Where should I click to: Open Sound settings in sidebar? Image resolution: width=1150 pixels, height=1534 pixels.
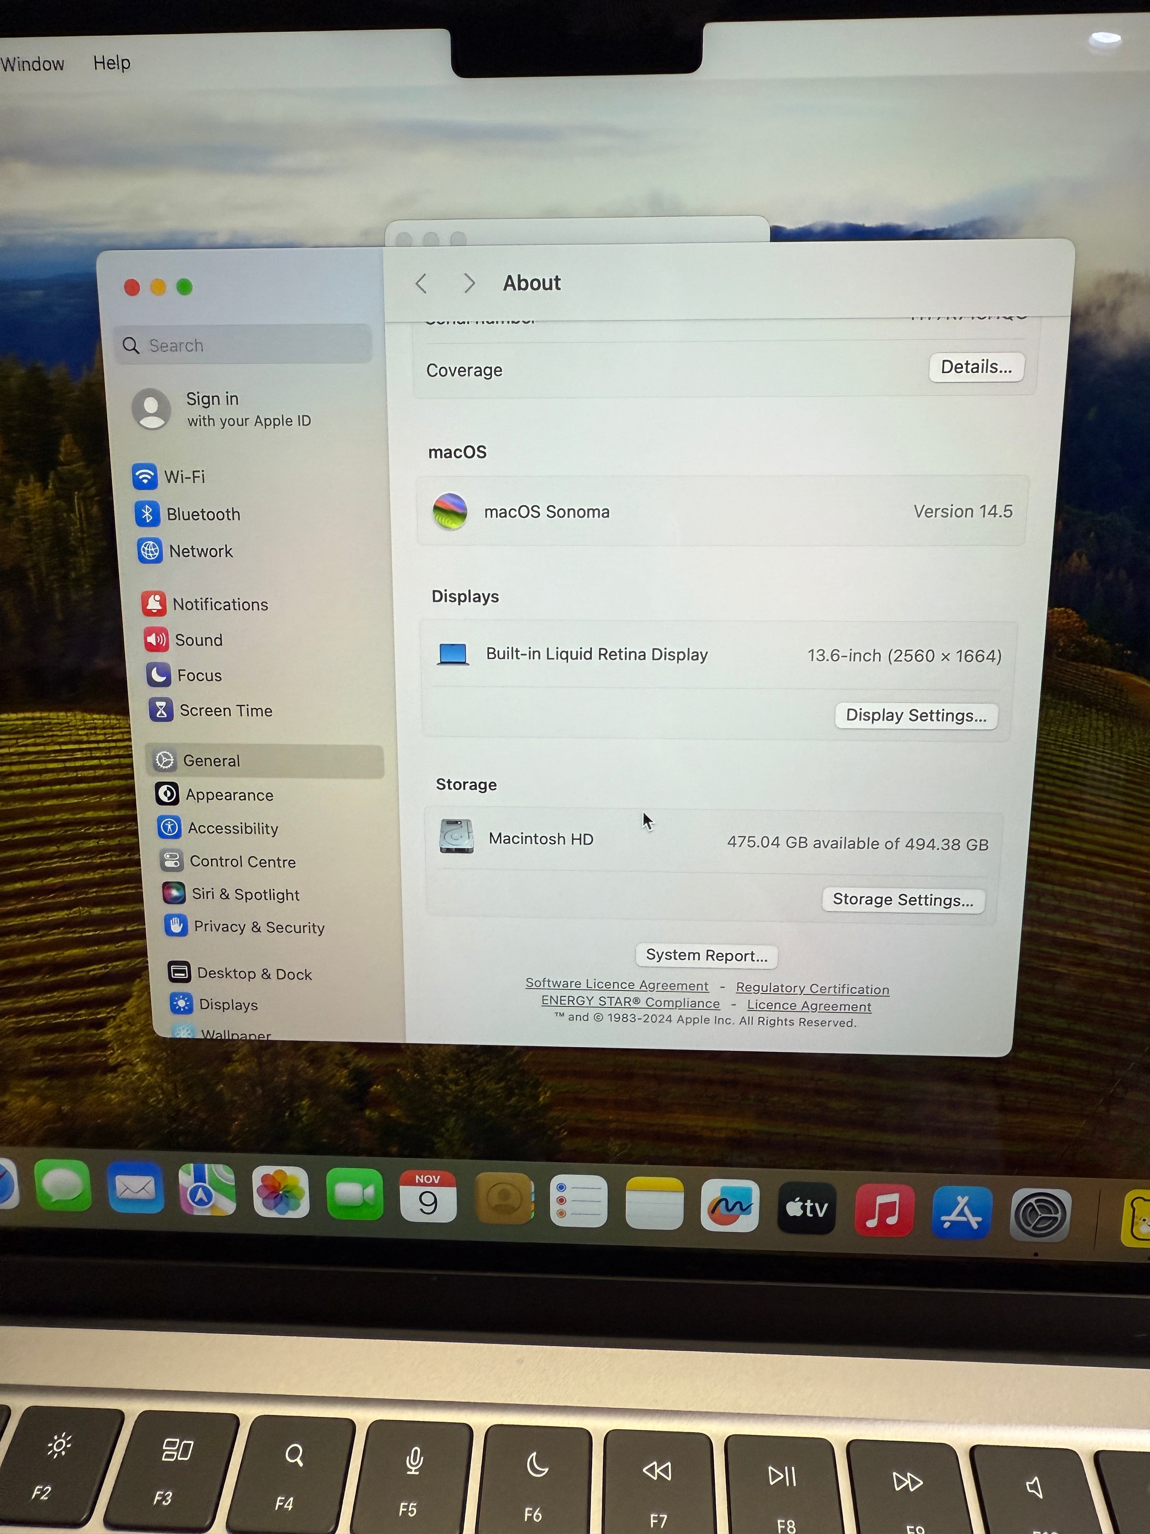[x=184, y=640]
